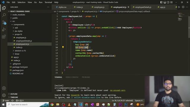
Task: Click the lightbulb quick fix icon
Action: click(x=63, y=47)
